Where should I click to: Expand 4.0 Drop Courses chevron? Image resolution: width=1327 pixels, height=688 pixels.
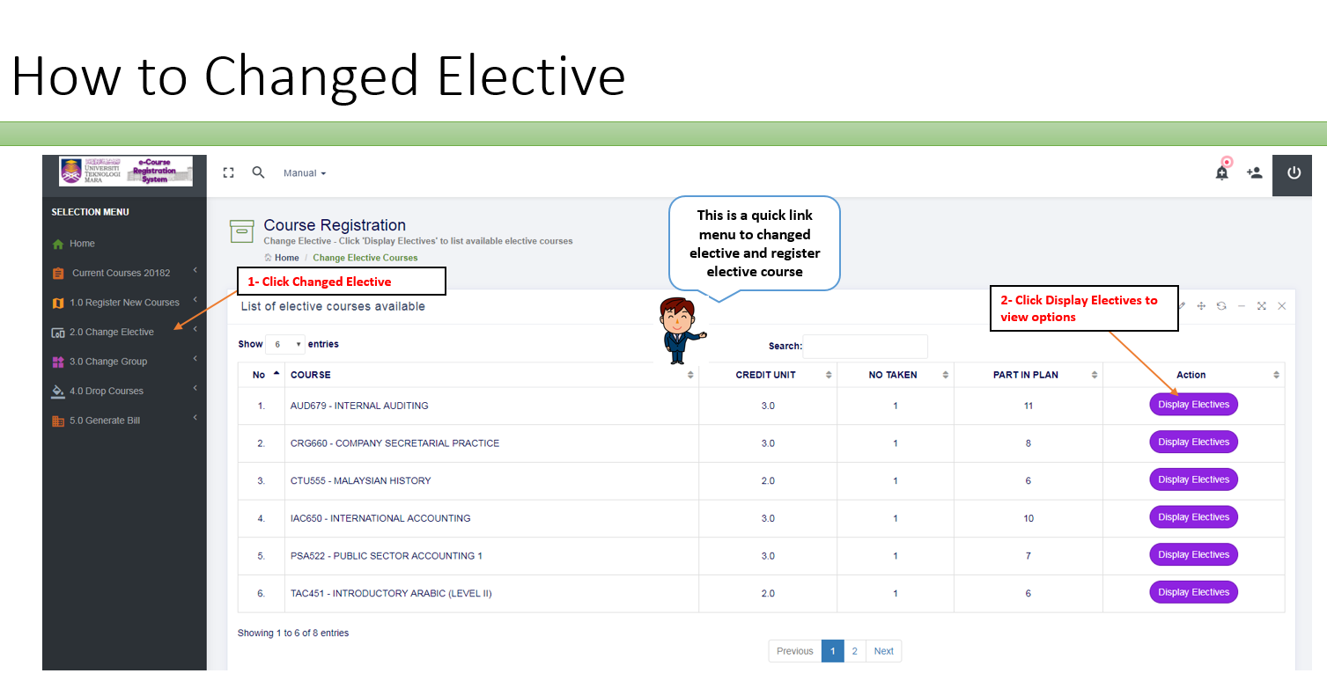(195, 389)
